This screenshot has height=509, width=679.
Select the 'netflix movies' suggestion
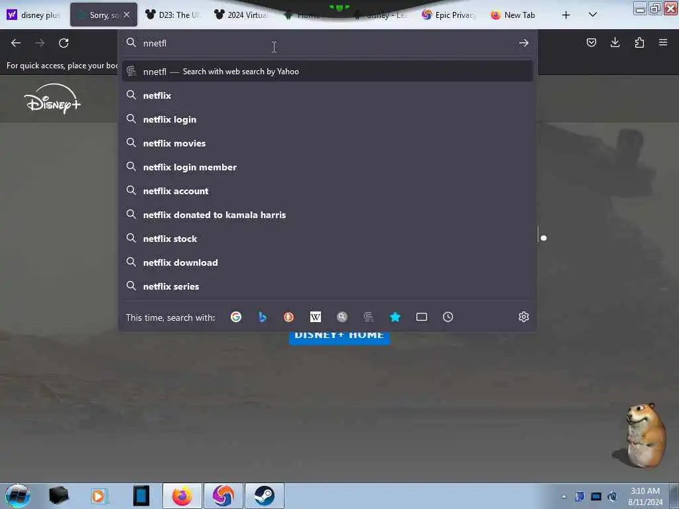click(x=327, y=143)
